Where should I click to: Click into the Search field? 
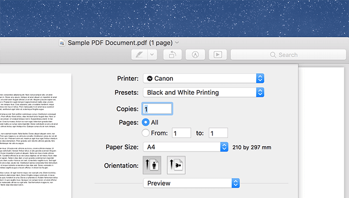(288, 55)
